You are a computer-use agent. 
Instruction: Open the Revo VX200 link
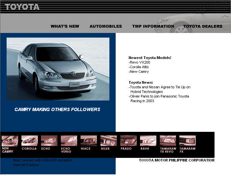139,62
